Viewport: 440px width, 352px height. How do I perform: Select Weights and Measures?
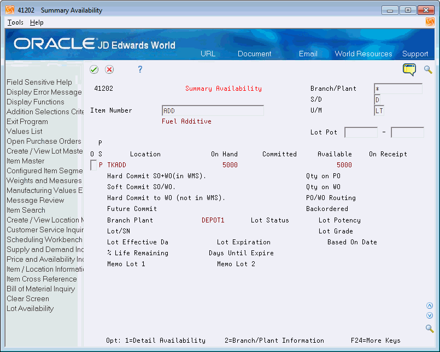coord(44,180)
